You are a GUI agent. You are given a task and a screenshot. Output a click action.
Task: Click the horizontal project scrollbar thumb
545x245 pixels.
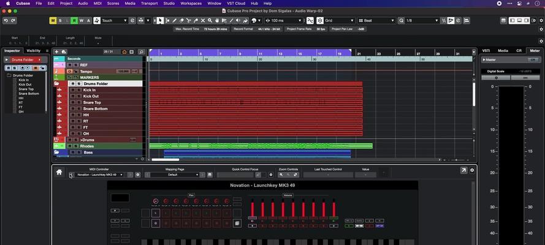[x=166, y=160]
